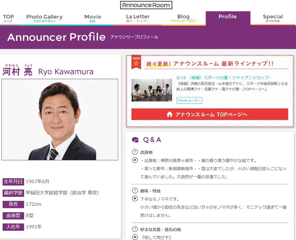The height and width of the screenshot is (240, 296).
Task: Click the Movie ムービー tag button
Action: point(189,100)
